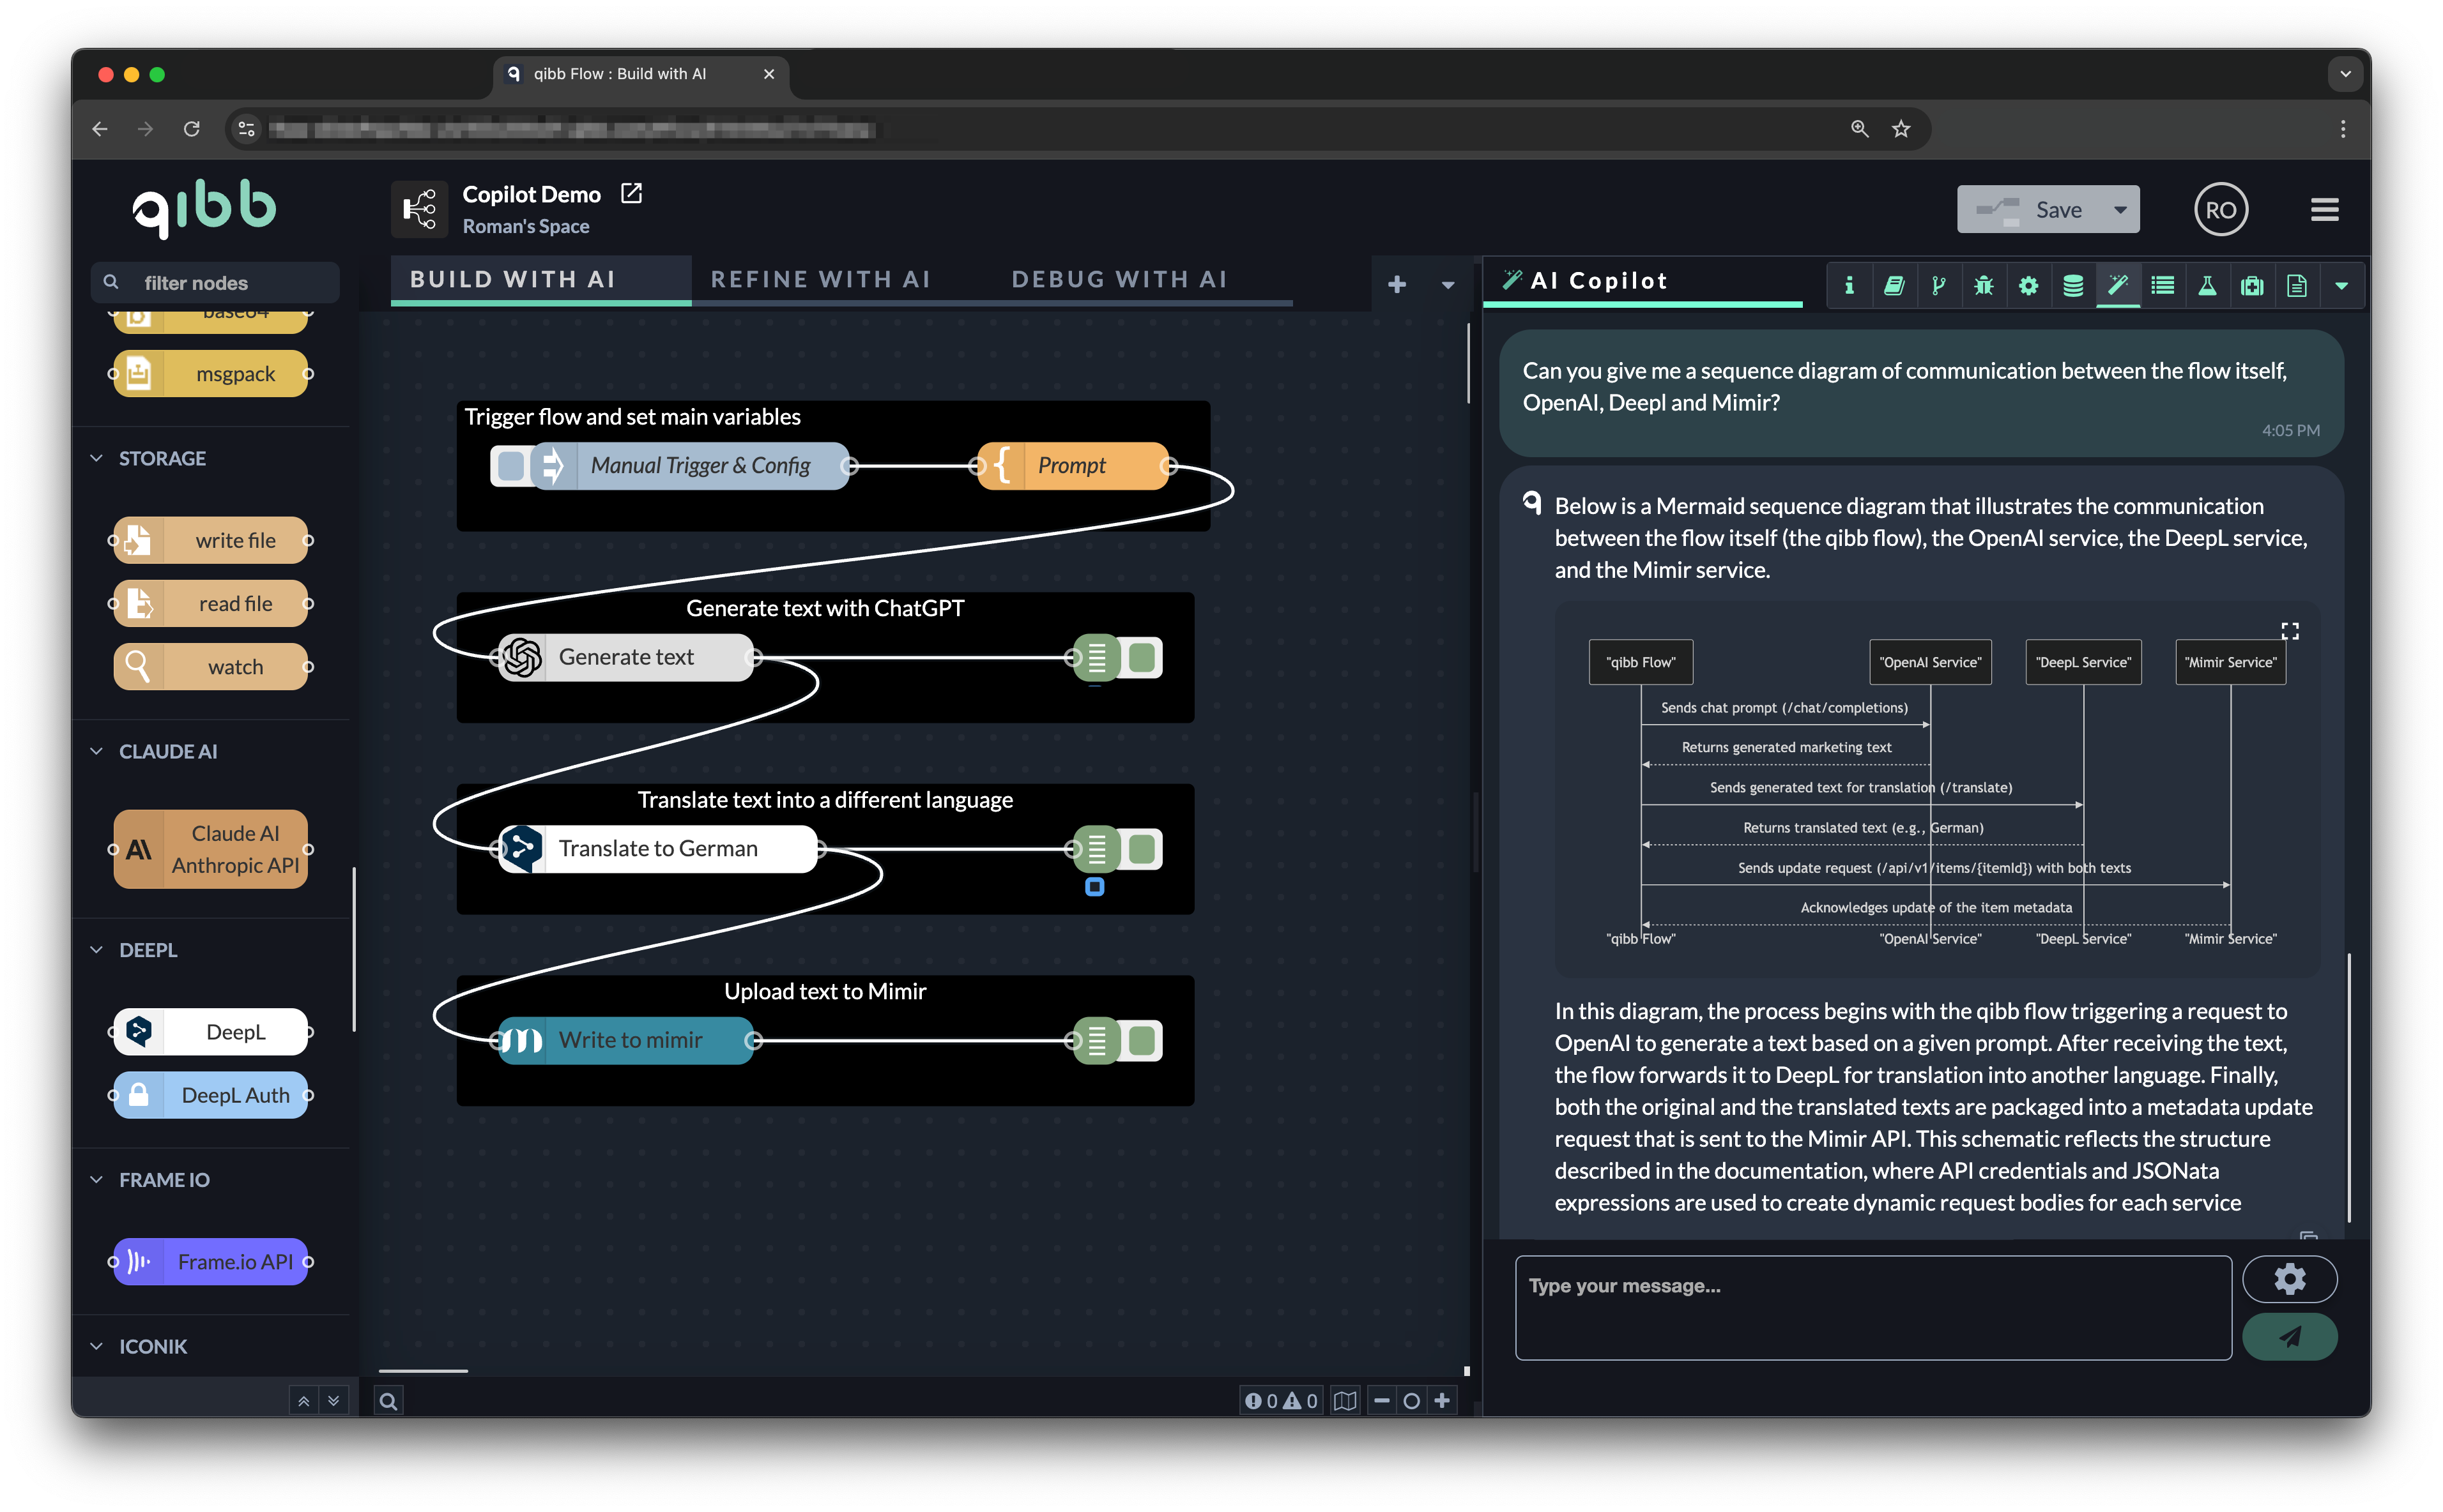Open the database icon in Copilot toolbar
This screenshot has width=2443, height=1512.
[2072, 285]
